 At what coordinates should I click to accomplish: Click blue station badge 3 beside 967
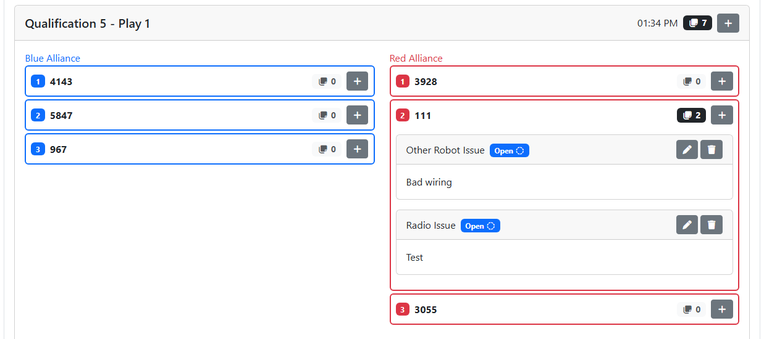[x=38, y=149]
